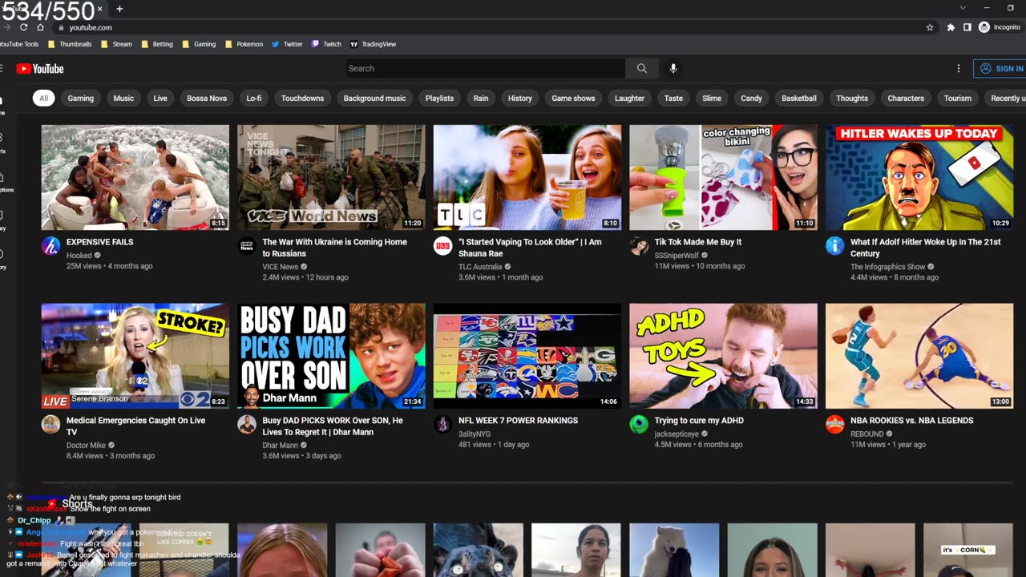Click the Dhar Mann channel avatar
The width and height of the screenshot is (1026, 577).
click(x=247, y=425)
